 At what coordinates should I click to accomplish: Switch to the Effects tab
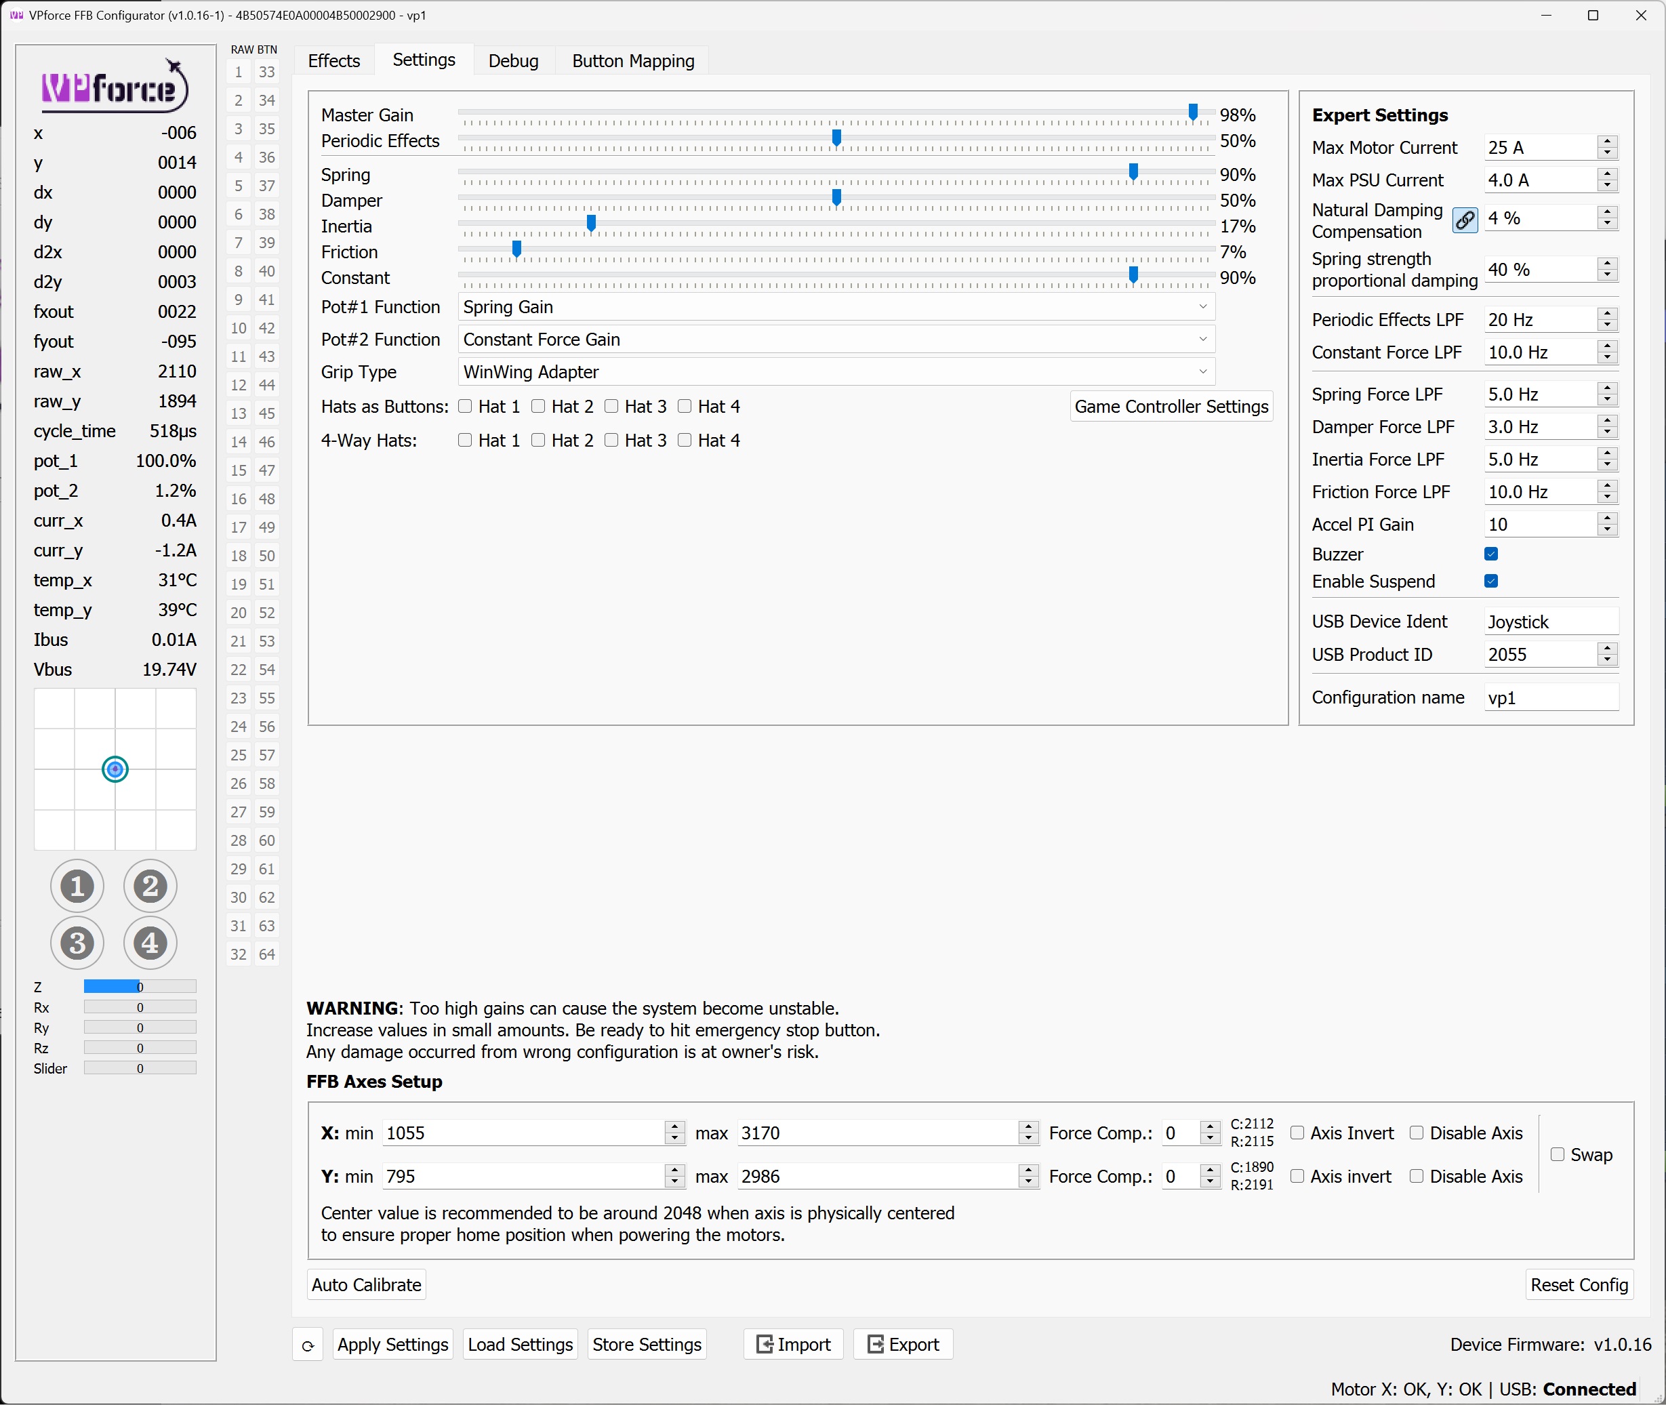pyautogui.click(x=333, y=60)
